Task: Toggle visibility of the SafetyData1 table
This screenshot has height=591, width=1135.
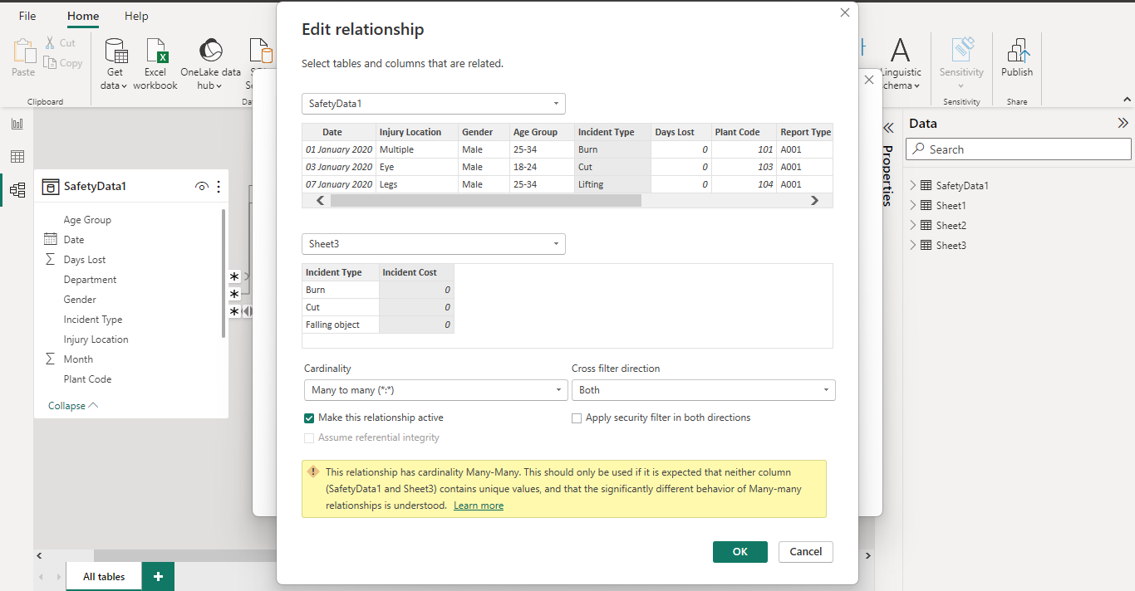Action: pyautogui.click(x=201, y=186)
